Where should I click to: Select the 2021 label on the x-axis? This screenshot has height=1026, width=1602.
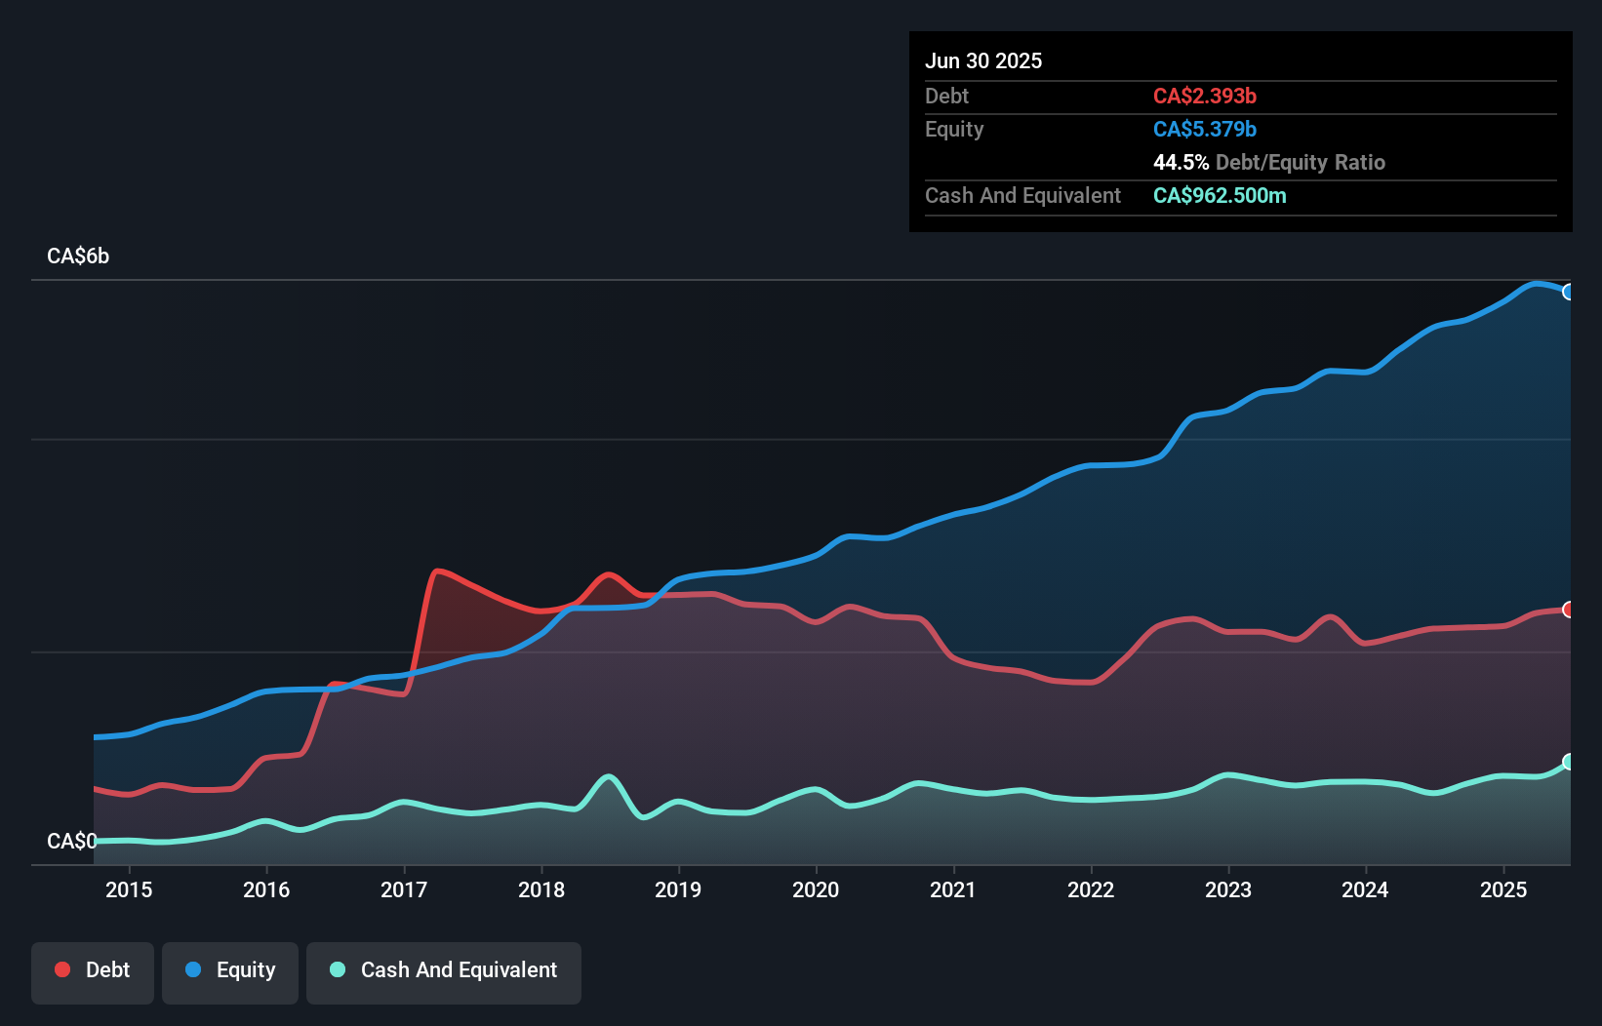tap(953, 889)
